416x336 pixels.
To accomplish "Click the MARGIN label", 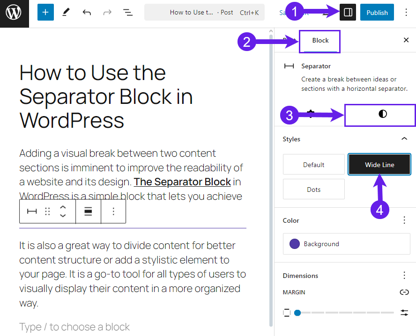I will tap(294, 292).
